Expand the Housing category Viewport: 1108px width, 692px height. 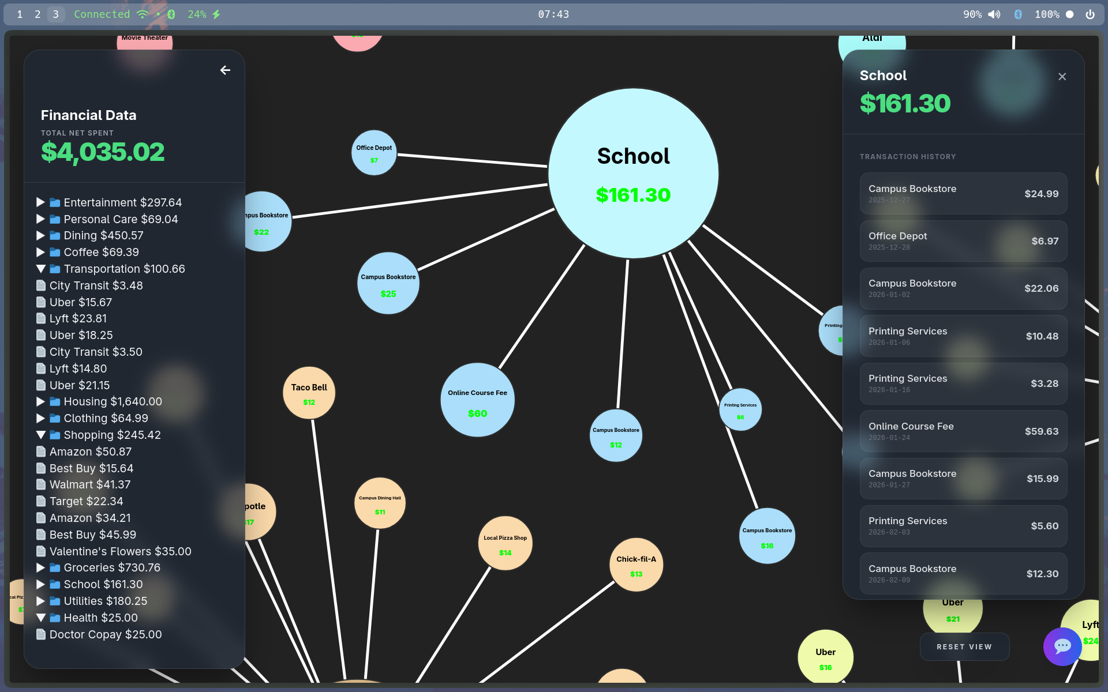(x=40, y=401)
